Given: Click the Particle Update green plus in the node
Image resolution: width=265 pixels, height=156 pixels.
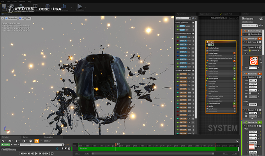Looking at the screenshot, I should coord(235,79).
